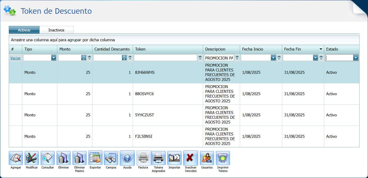The image size is (368, 178).
Task: Open the Fecha Inicio filter date dropdown
Action: [273, 58]
